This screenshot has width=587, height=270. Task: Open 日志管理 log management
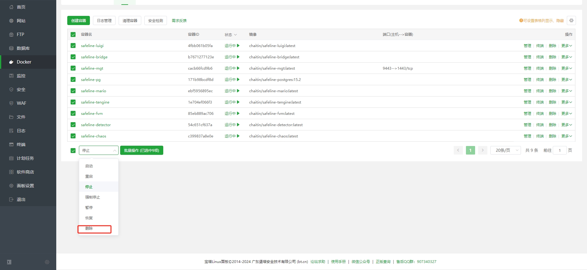pos(104,20)
